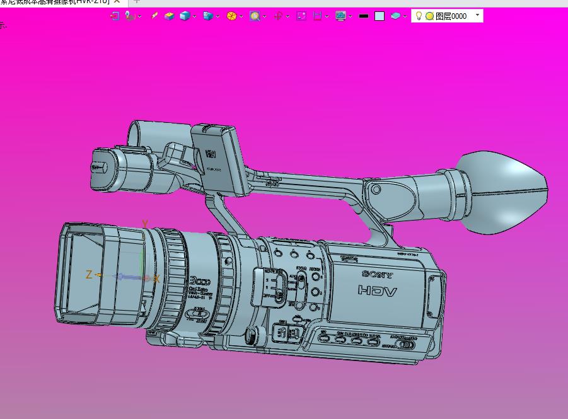
Task: Open the 图层0000 layer dropdown
Action: [477, 15]
